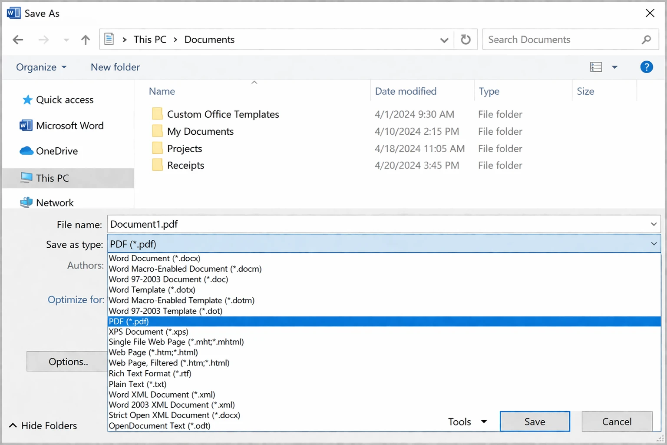Close the Save As dialog
The height and width of the screenshot is (445, 667).
coord(650,13)
